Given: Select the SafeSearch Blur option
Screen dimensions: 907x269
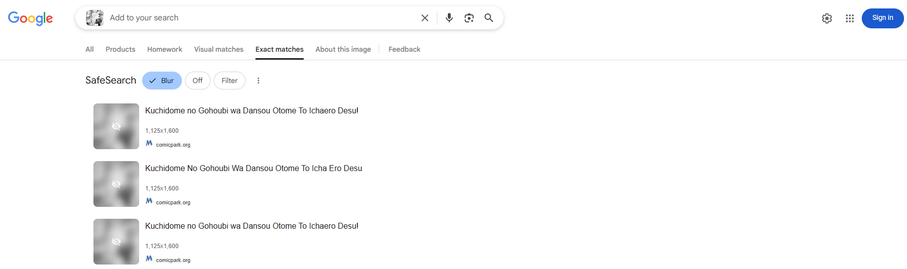Looking at the screenshot, I should (162, 81).
